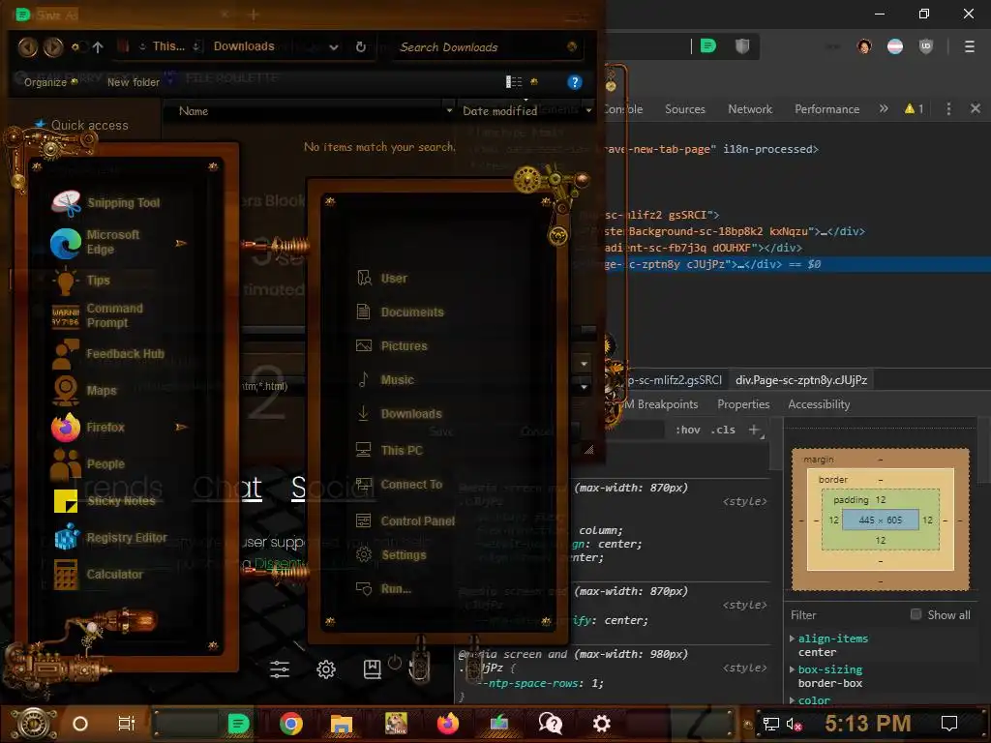
Task: Create a New folder
Action: [x=133, y=82]
